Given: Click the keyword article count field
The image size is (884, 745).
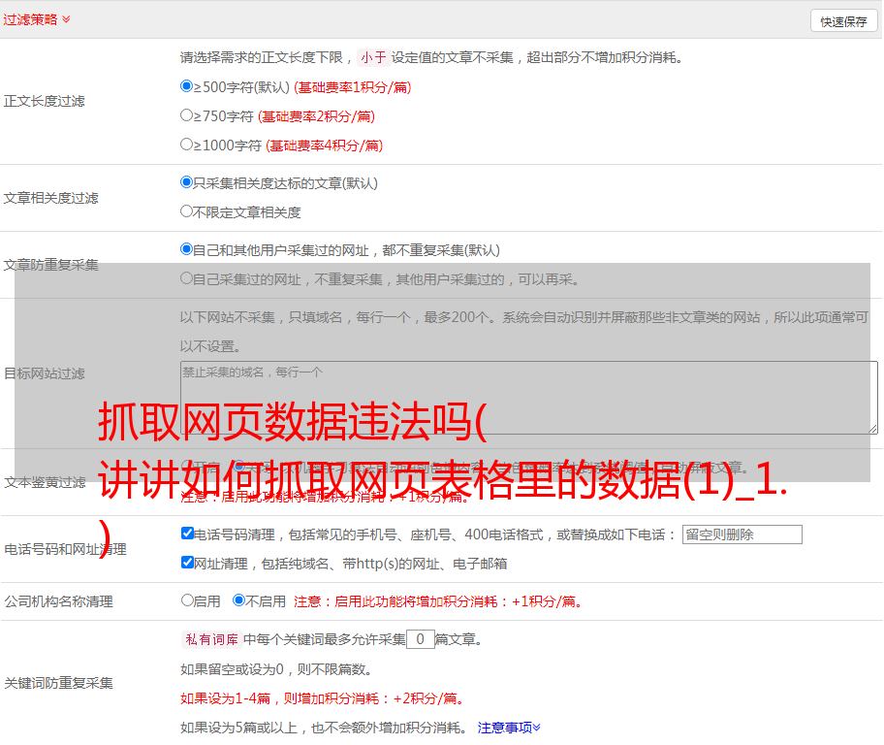Looking at the screenshot, I should point(420,639).
